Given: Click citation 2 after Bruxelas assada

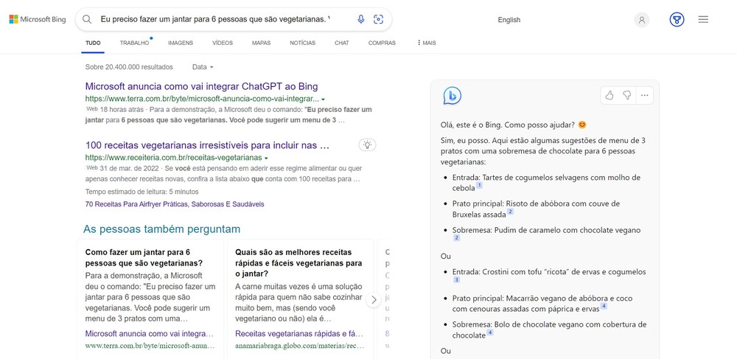Looking at the screenshot, I should (x=510, y=212).
